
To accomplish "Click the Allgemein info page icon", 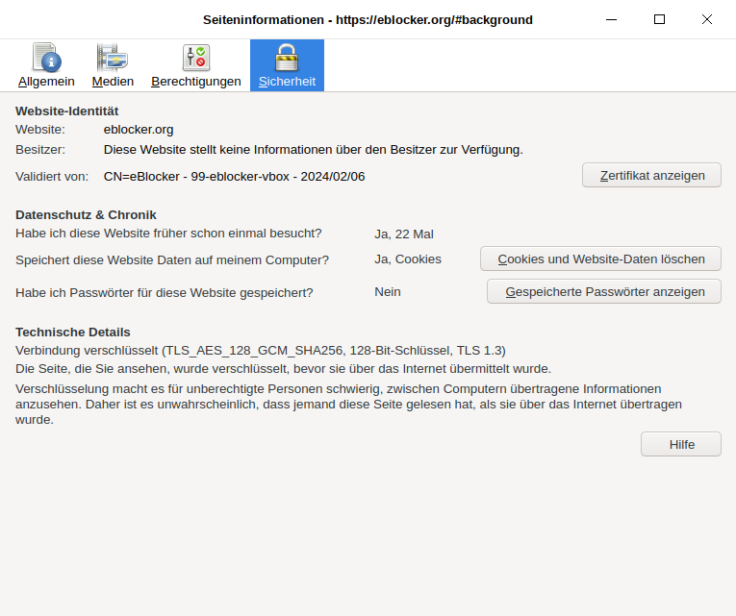I will (x=46, y=58).
